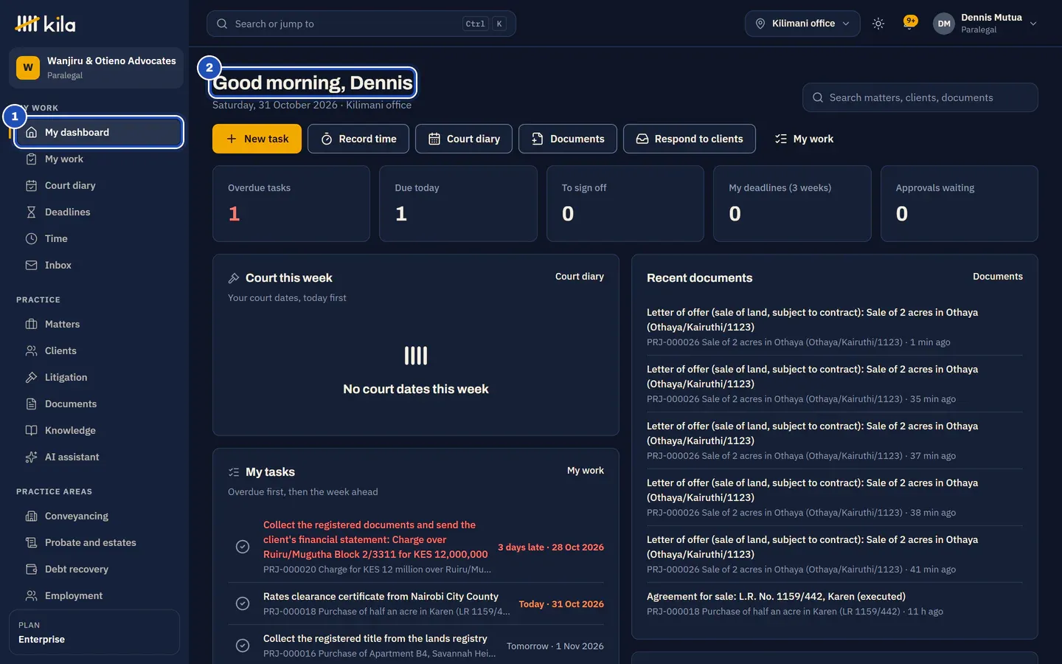1062x664 pixels.
Task: Click the Documents quick action button
Action: (x=568, y=139)
